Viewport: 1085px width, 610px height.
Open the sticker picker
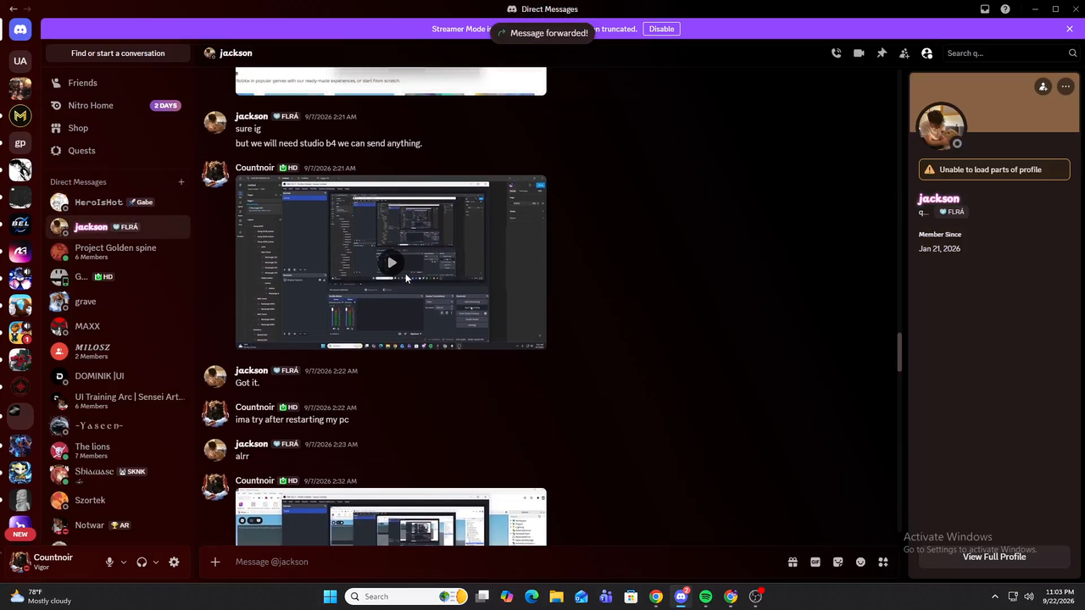pos(838,562)
